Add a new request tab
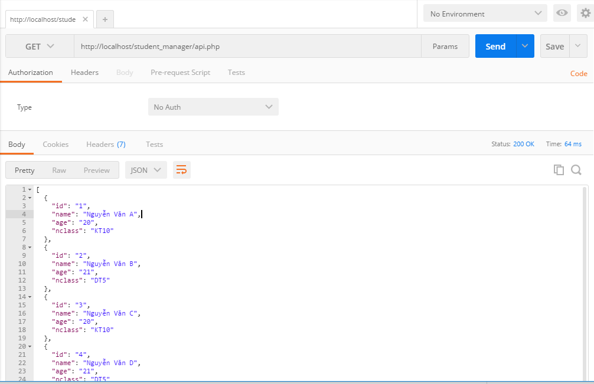 pyautogui.click(x=105, y=19)
